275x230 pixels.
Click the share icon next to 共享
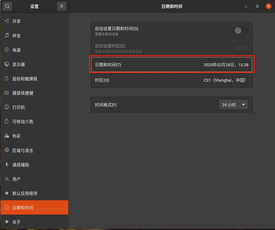pos(7,21)
